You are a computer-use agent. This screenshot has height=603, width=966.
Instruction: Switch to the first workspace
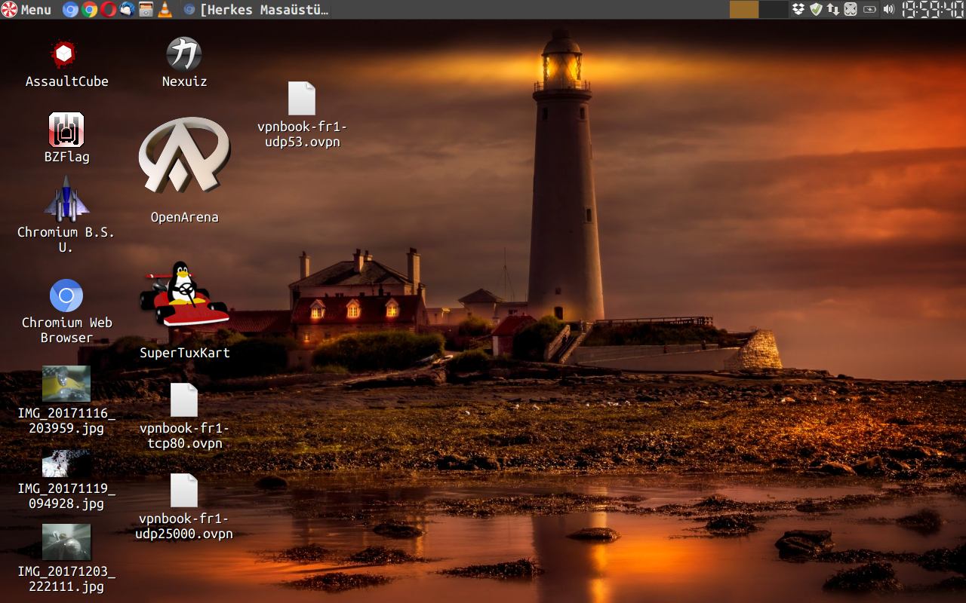coord(744,10)
